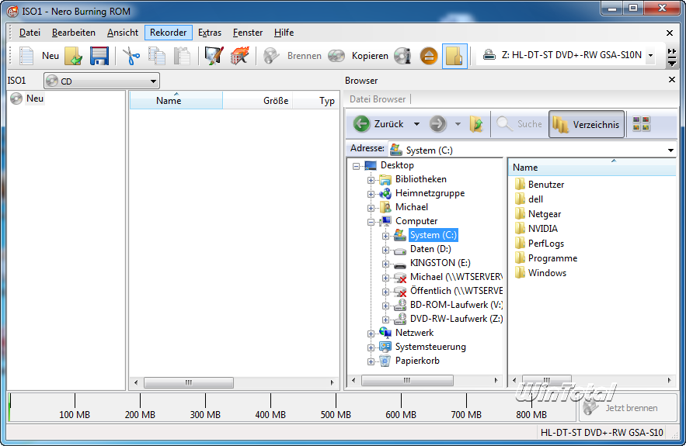Save the compilation with floppy disk icon
The image size is (686, 446).
click(99, 56)
